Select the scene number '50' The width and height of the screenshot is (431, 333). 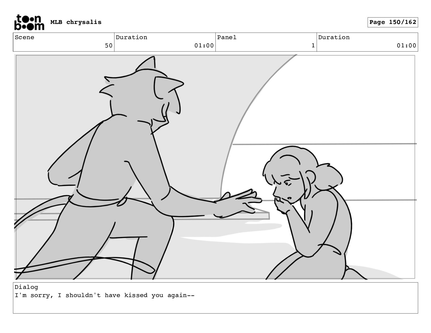click(109, 45)
